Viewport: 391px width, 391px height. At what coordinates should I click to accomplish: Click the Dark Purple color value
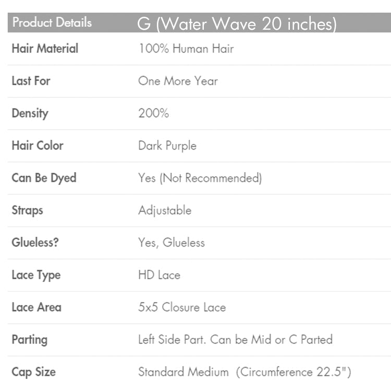click(167, 145)
